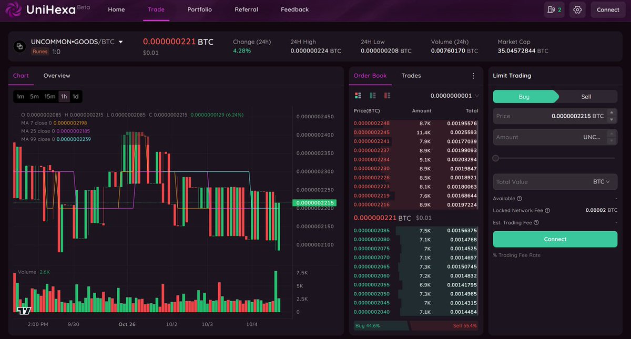This screenshot has width=631, height=339.
Task: Click the info icon next to Available
Action: pos(520,199)
